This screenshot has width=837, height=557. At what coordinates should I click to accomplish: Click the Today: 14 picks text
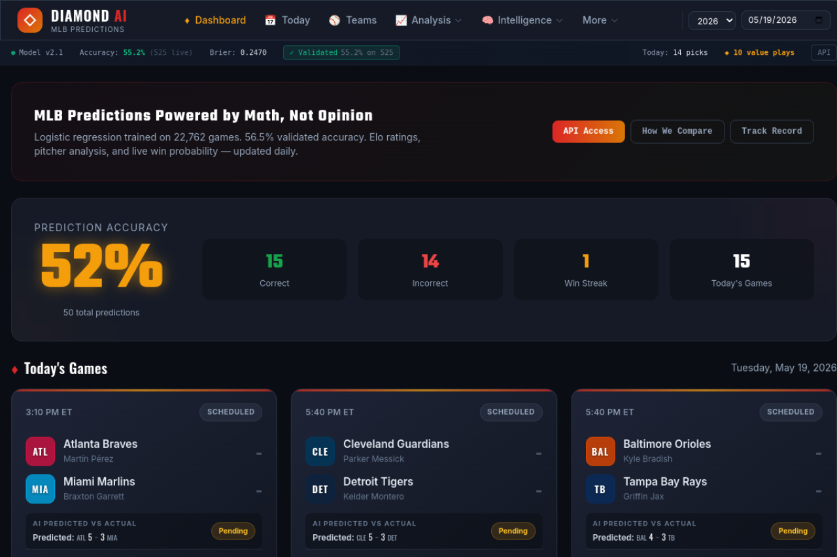coord(675,53)
